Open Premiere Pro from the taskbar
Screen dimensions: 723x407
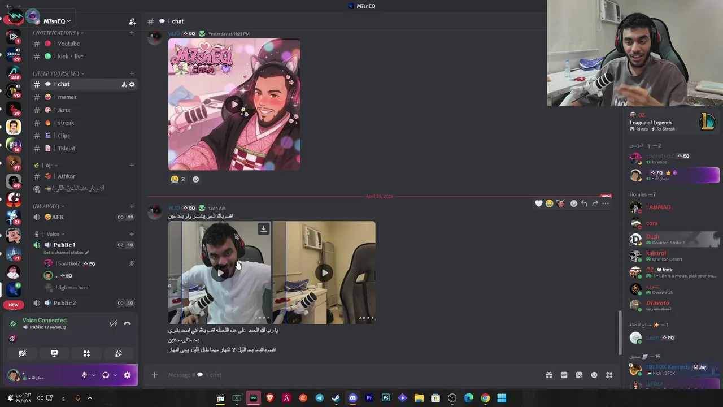[369, 398]
